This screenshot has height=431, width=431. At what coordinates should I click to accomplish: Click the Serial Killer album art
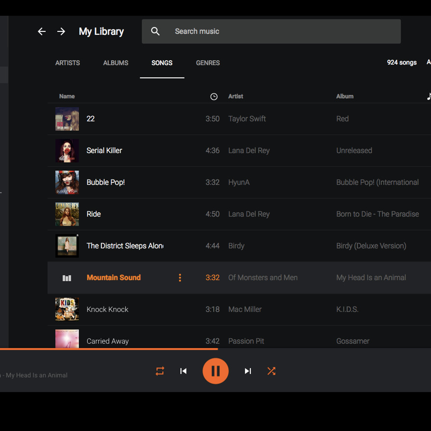click(x=67, y=151)
